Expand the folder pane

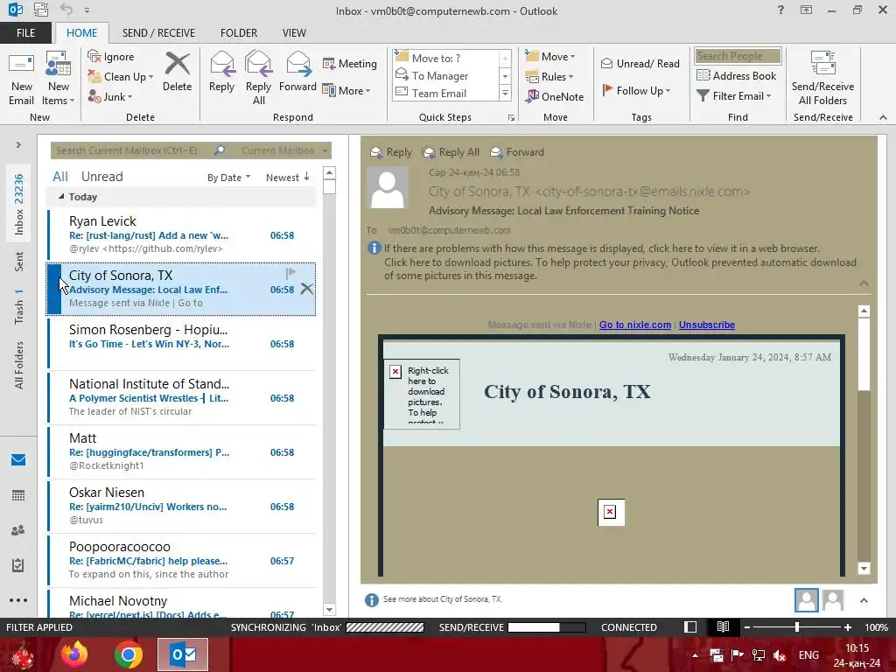18,145
